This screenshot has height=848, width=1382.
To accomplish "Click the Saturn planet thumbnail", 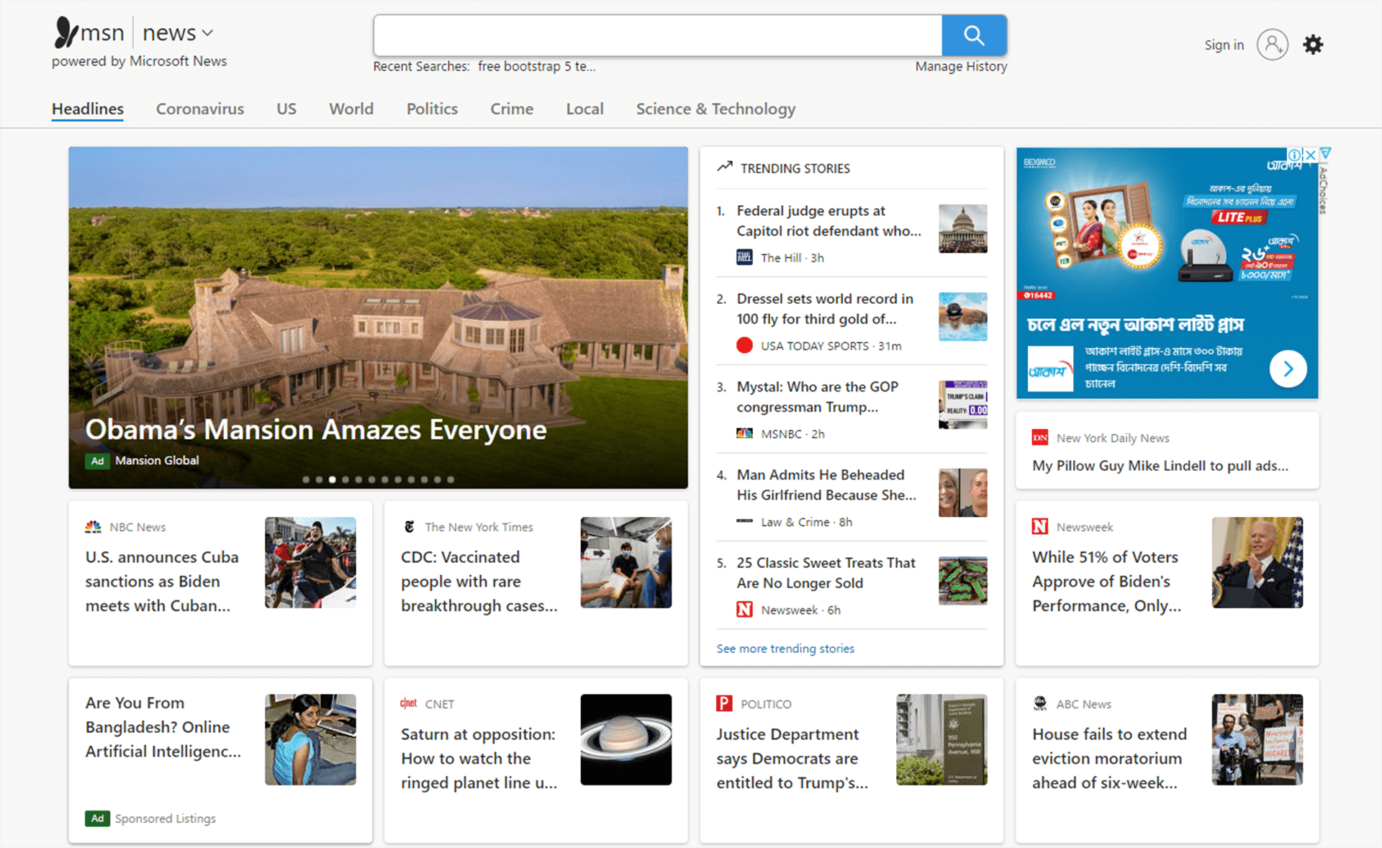I will coord(626,739).
